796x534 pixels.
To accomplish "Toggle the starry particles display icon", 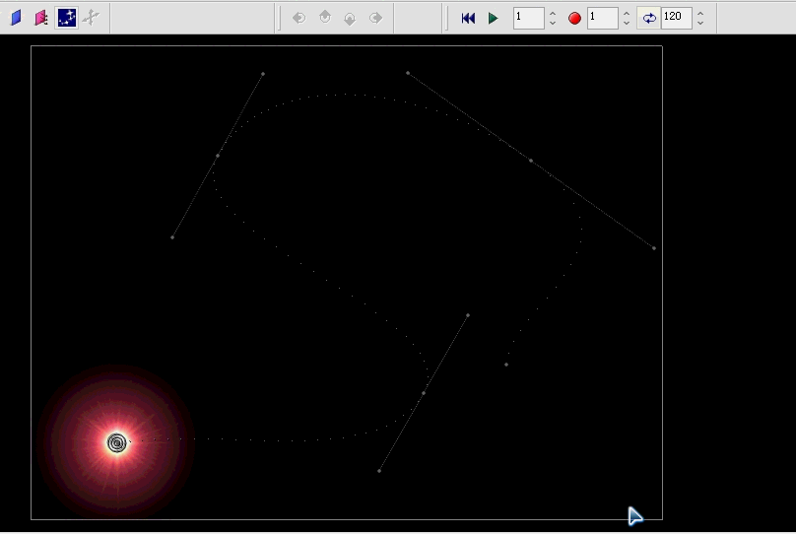I will click(67, 18).
